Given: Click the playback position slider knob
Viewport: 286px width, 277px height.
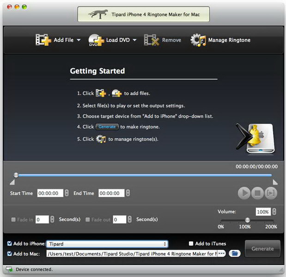Looking at the screenshot, I should [x=16, y=175].
